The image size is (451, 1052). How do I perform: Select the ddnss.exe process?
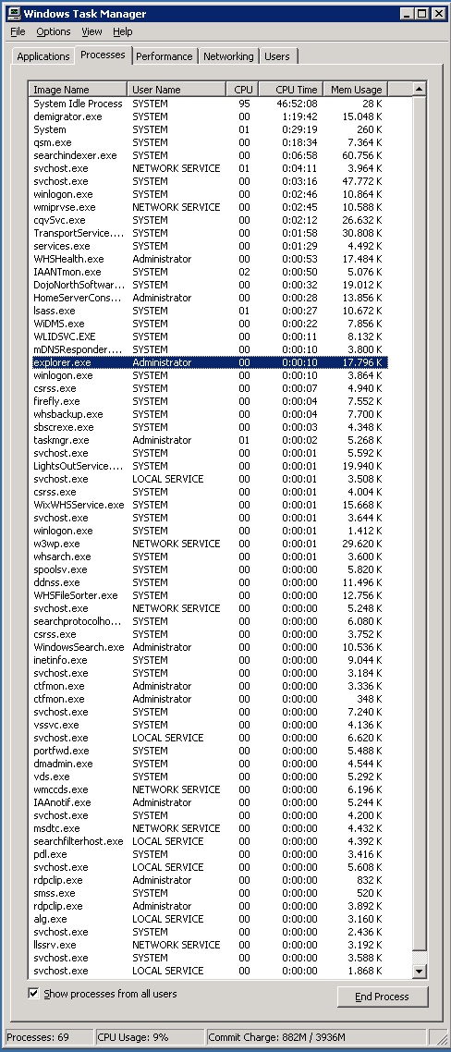[210, 582]
